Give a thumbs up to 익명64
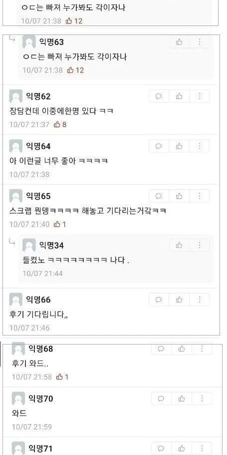Viewport: 227px width, 455px height. 179,146
